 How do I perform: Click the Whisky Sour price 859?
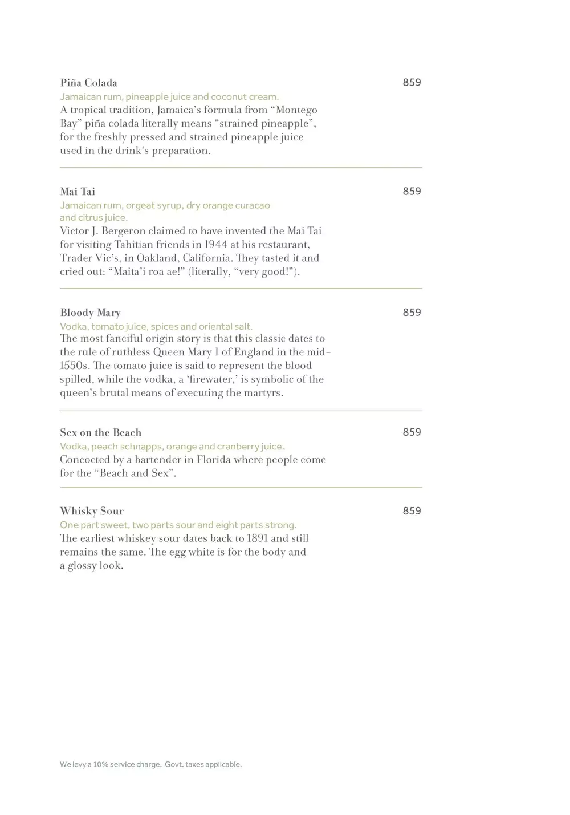point(412,511)
